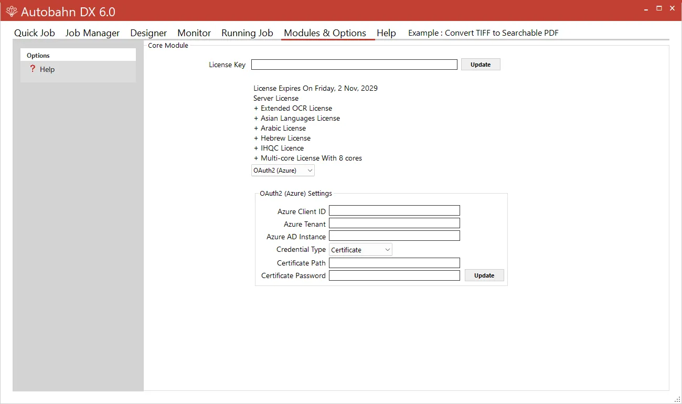Click the License Key input field
The width and height of the screenshot is (682, 404).
point(354,64)
